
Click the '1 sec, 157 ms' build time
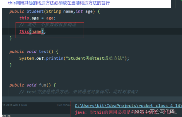[x=63, y=105]
